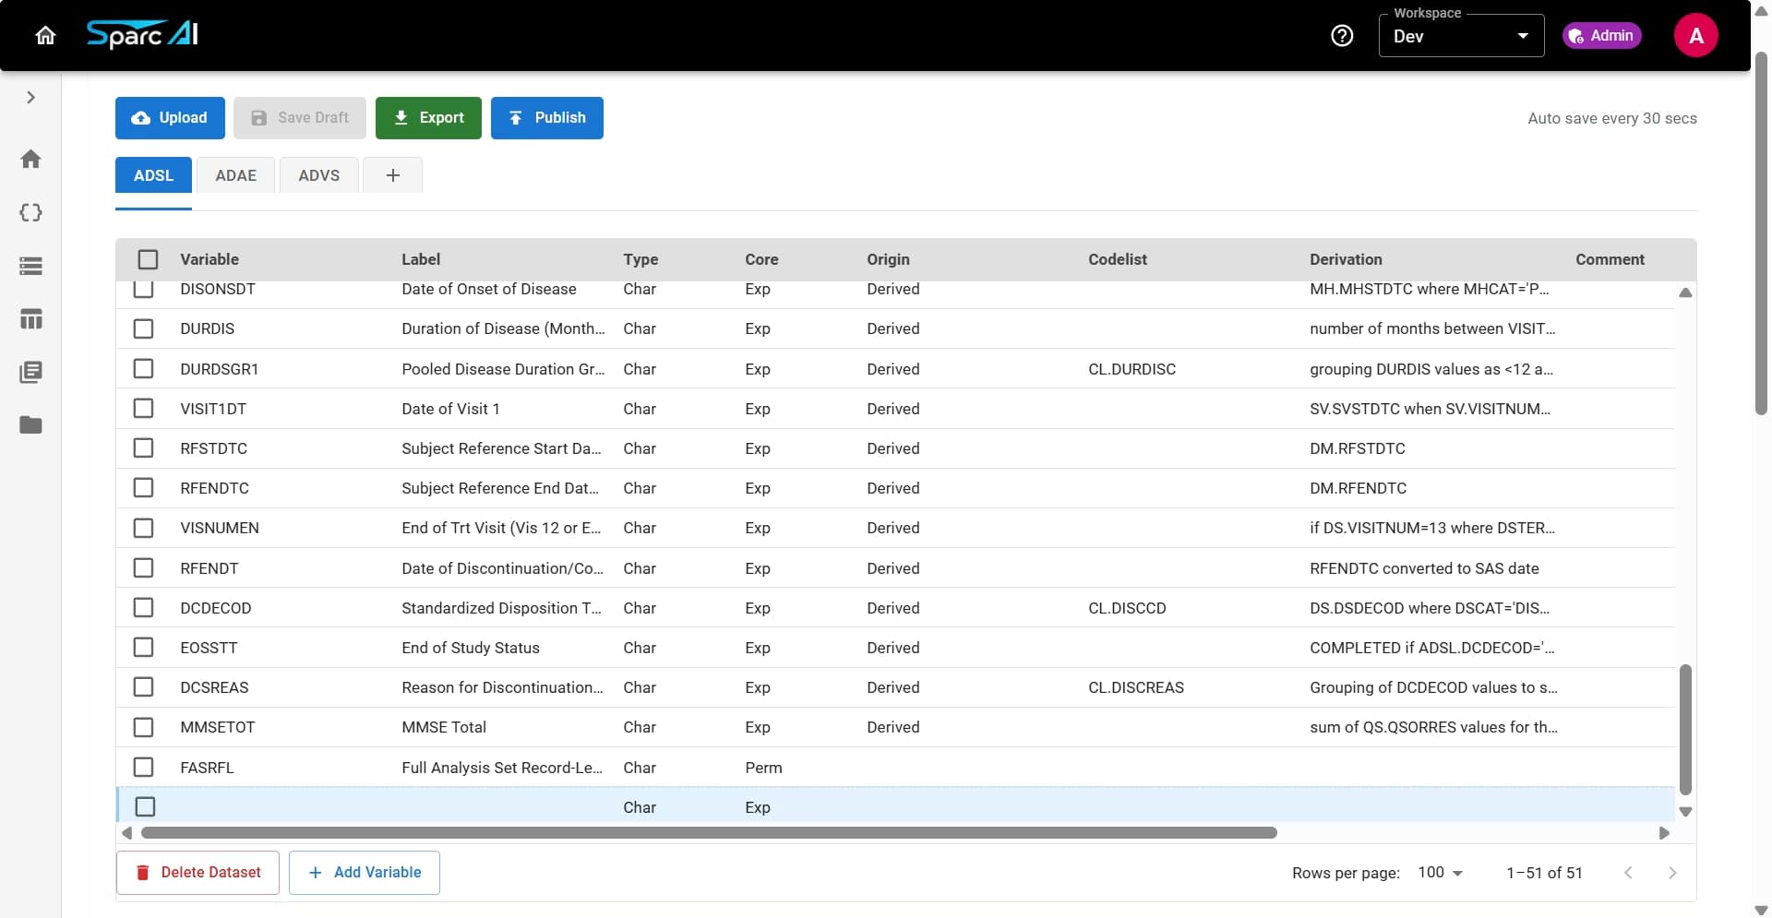The width and height of the screenshot is (1772, 918).
Task: Select the code braces icon in sidebar
Action: pyautogui.click(x=30, y=212)
